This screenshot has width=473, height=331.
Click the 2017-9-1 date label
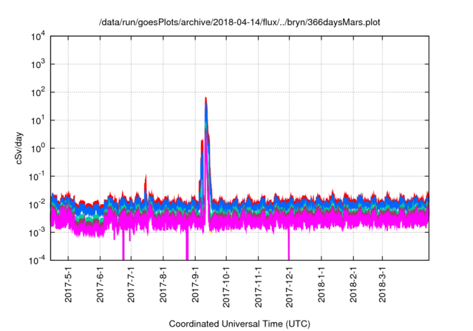195,284
